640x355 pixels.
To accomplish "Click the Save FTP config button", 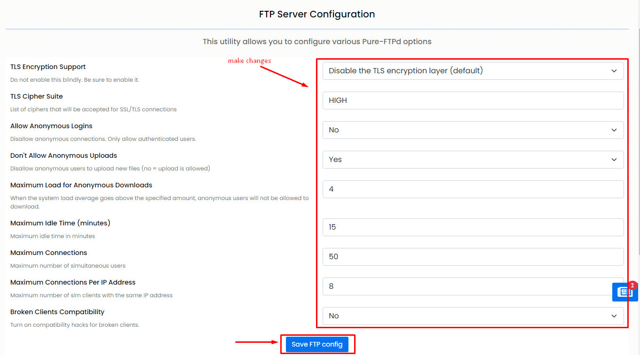I will pos(317,344).
